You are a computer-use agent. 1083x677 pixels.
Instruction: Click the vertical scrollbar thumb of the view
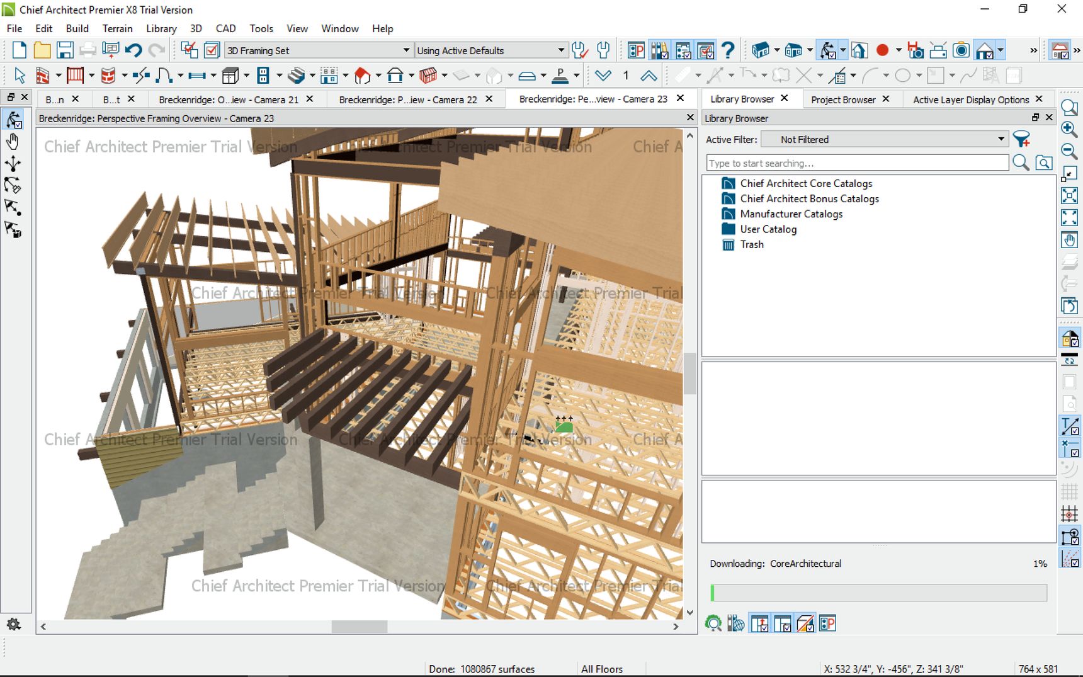click(x=690, y=373)
